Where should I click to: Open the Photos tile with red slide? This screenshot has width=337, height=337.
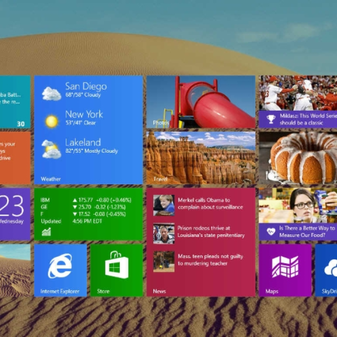201,102
